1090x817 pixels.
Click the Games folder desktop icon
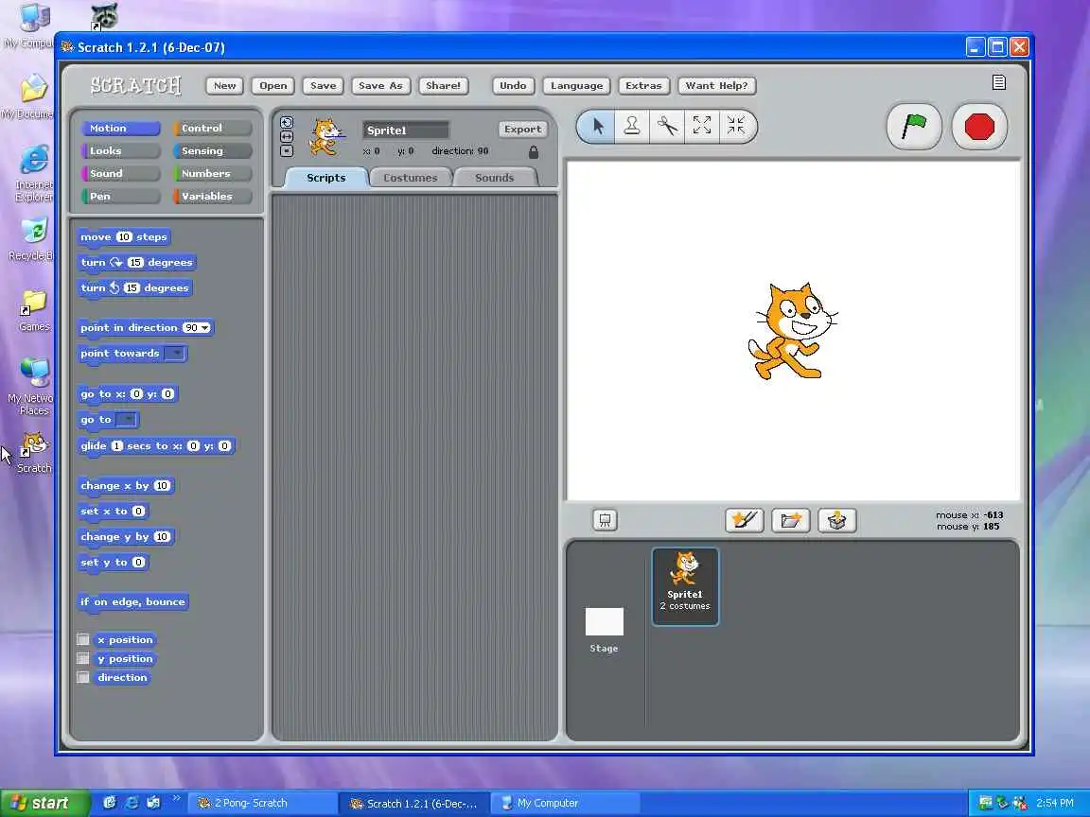[x=33, y=310]
